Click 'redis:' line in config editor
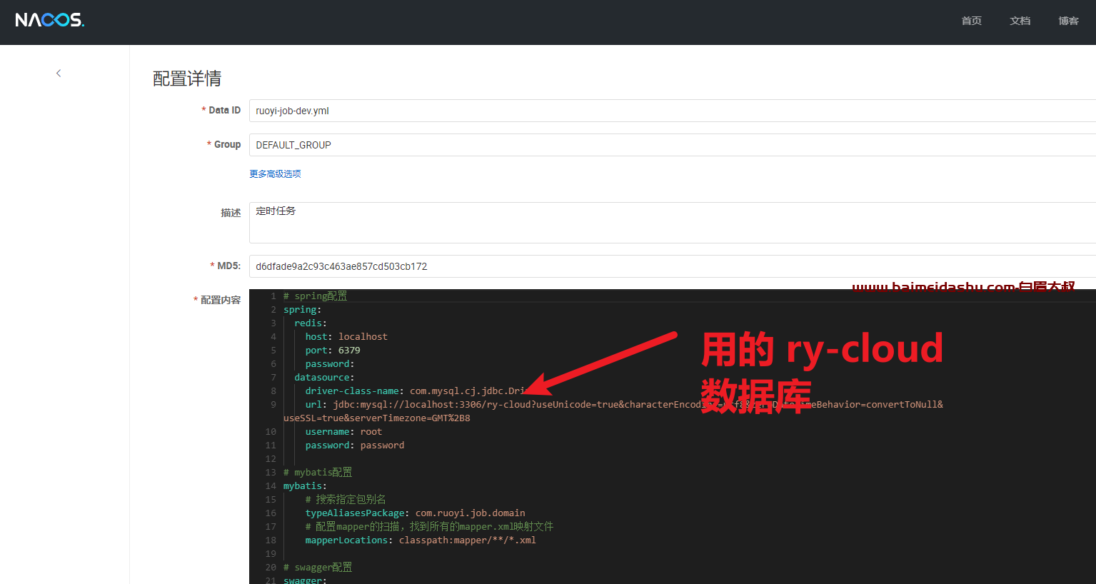 coord(311,323)
